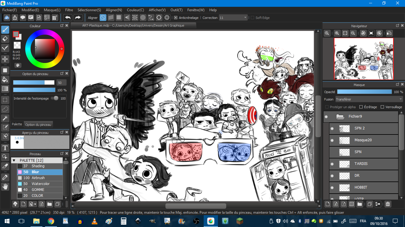Collapse the PALETTE [12] brush group
The width and height of the screenshot is (405, 227).
coord(14,160)
